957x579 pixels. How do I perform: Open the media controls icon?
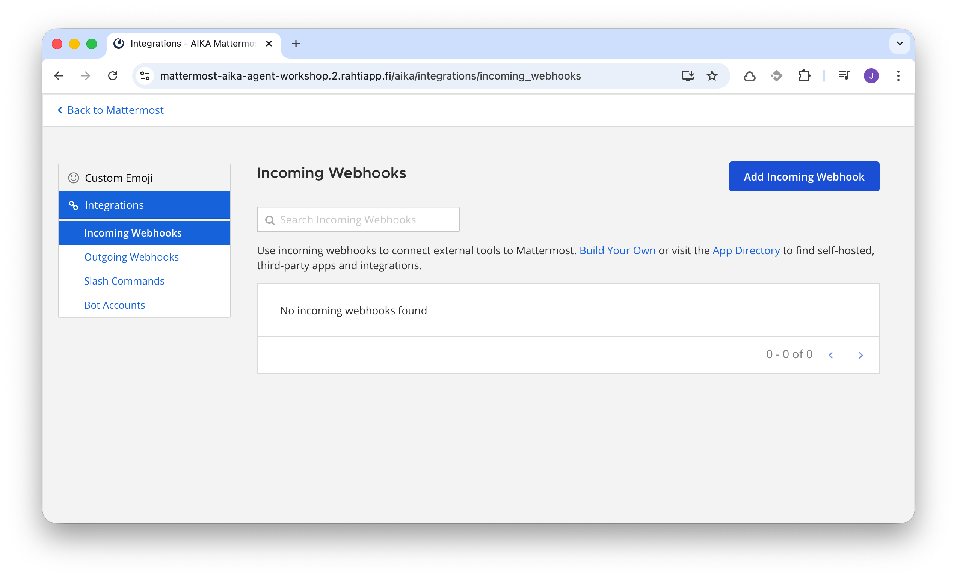[844, 76]
